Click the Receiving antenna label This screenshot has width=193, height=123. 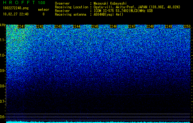pyautogui.click(x=71, y=14)
